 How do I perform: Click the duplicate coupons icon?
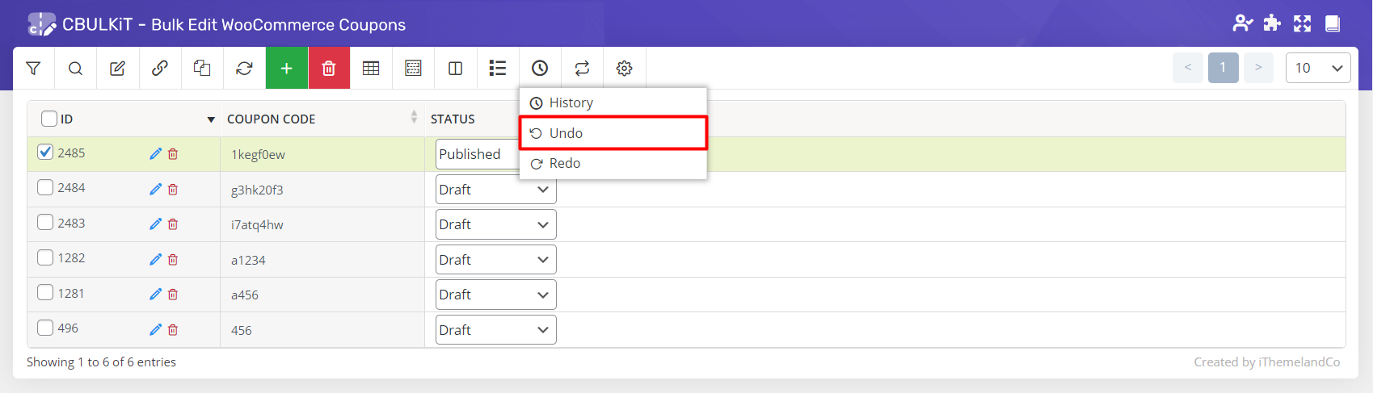click(202, 69)
